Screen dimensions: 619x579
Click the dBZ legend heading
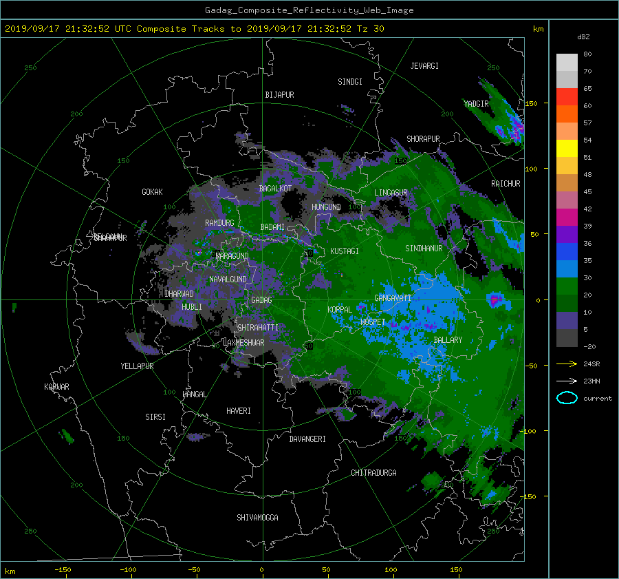tap(583, 37)
